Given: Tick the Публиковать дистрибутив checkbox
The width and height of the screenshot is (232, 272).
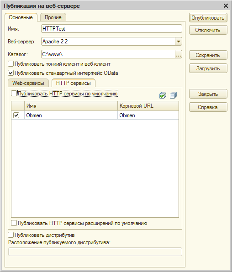Looking at the screenshot, I should [x=11, y=235].
